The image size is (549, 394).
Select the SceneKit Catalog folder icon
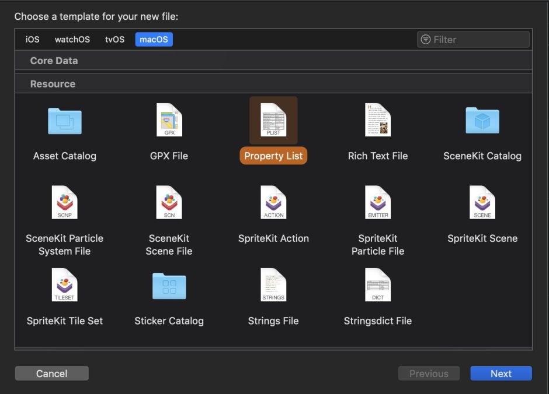[x=482, y=121]
